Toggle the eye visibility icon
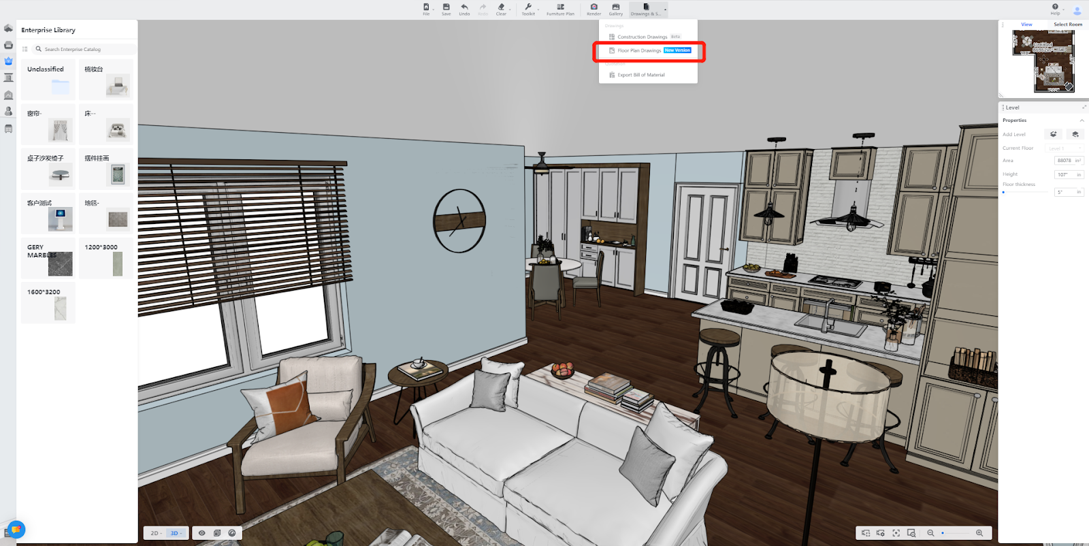The height and width of the screenshot is (546, 1089). click(201, 533)
